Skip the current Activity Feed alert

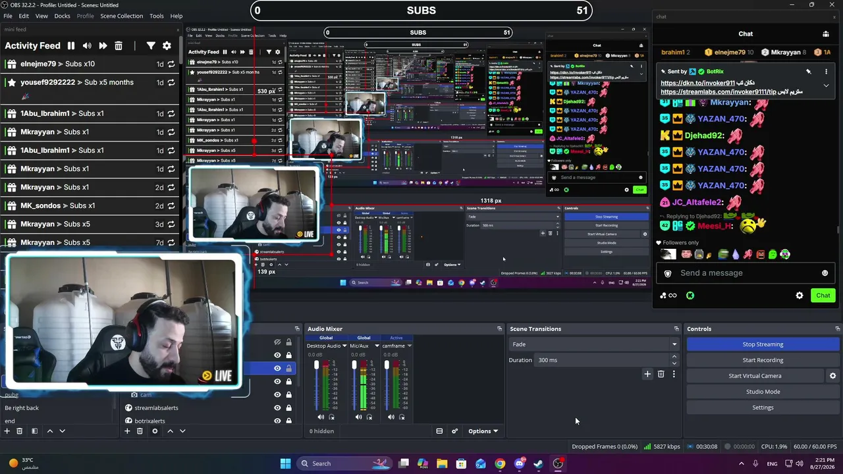(103, 45)
